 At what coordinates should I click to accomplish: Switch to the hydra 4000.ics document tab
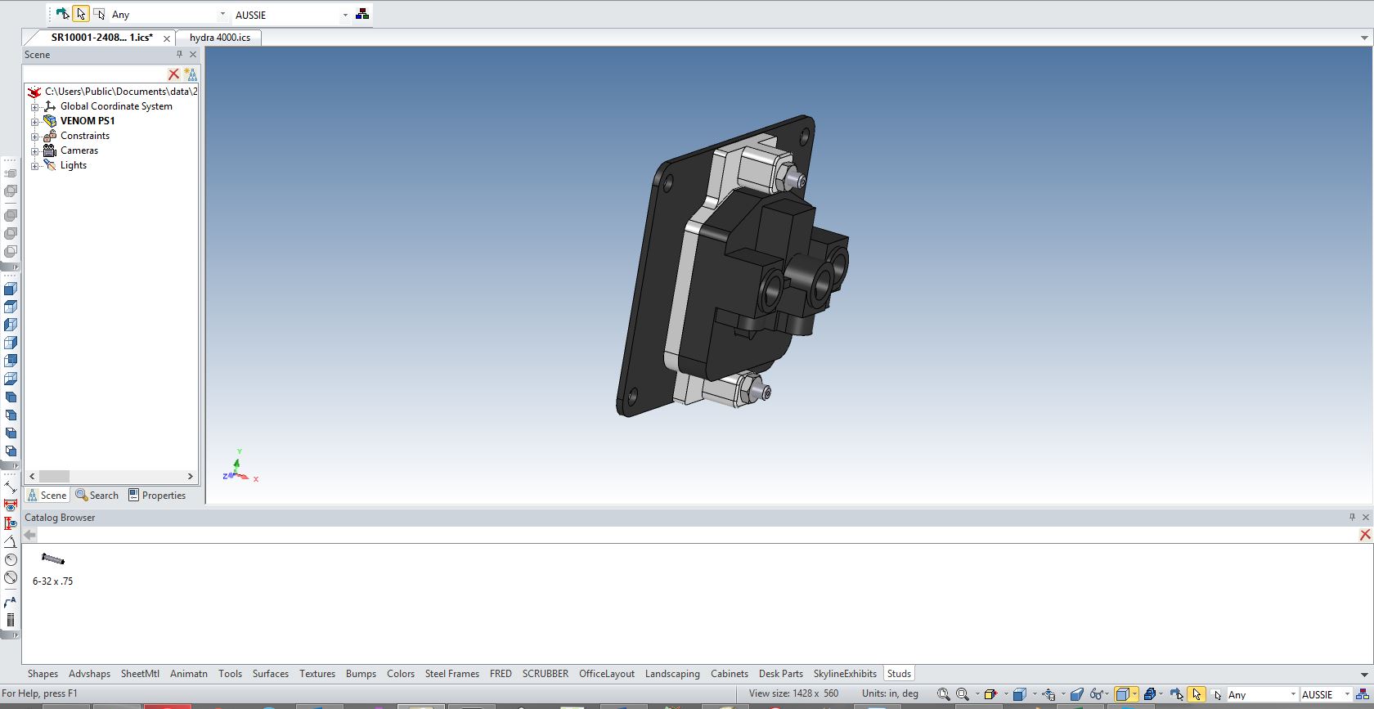pyautogui.click(x=220, y=38)
